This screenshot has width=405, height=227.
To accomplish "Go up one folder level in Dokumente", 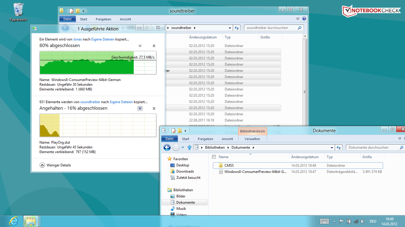I will click(x=189, y=147).
